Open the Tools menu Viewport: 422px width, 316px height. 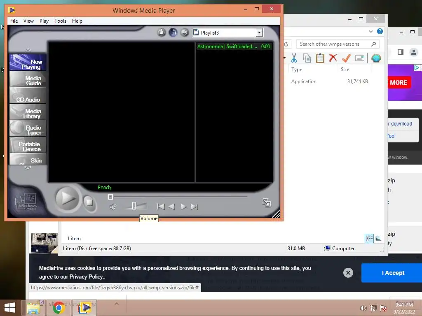click(60, 21)
